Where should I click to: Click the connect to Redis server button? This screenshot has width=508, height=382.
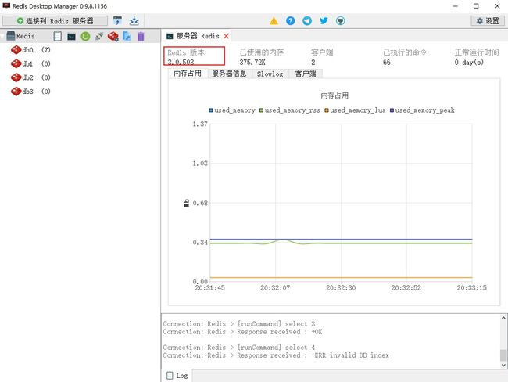pos(55,21)
